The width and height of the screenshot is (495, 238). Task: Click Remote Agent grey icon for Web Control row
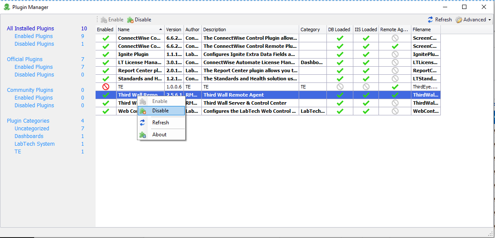click(x=395, y=111)
